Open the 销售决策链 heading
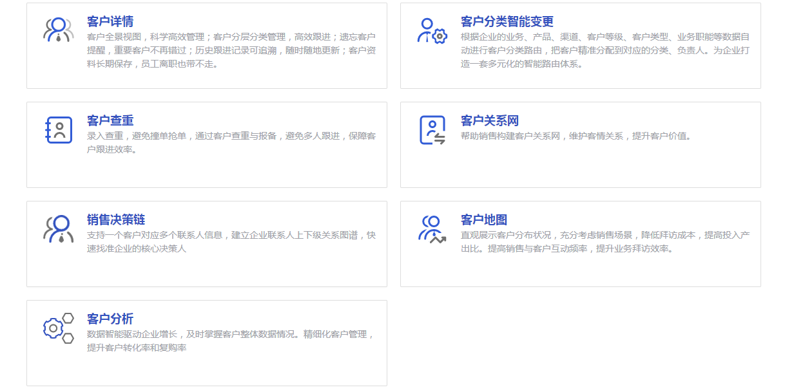 click(116, 220)
